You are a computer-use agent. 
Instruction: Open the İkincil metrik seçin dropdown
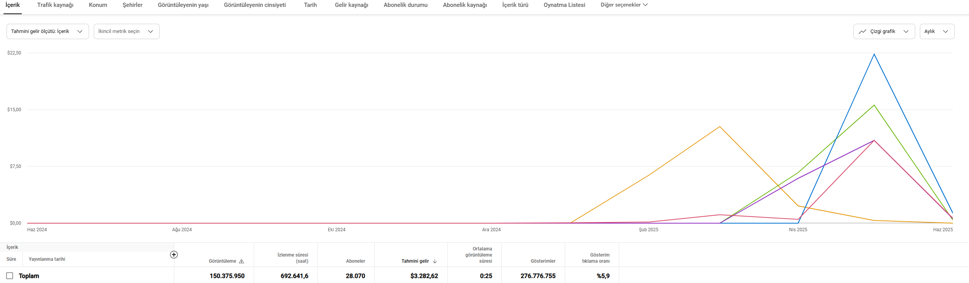(127, 31)
